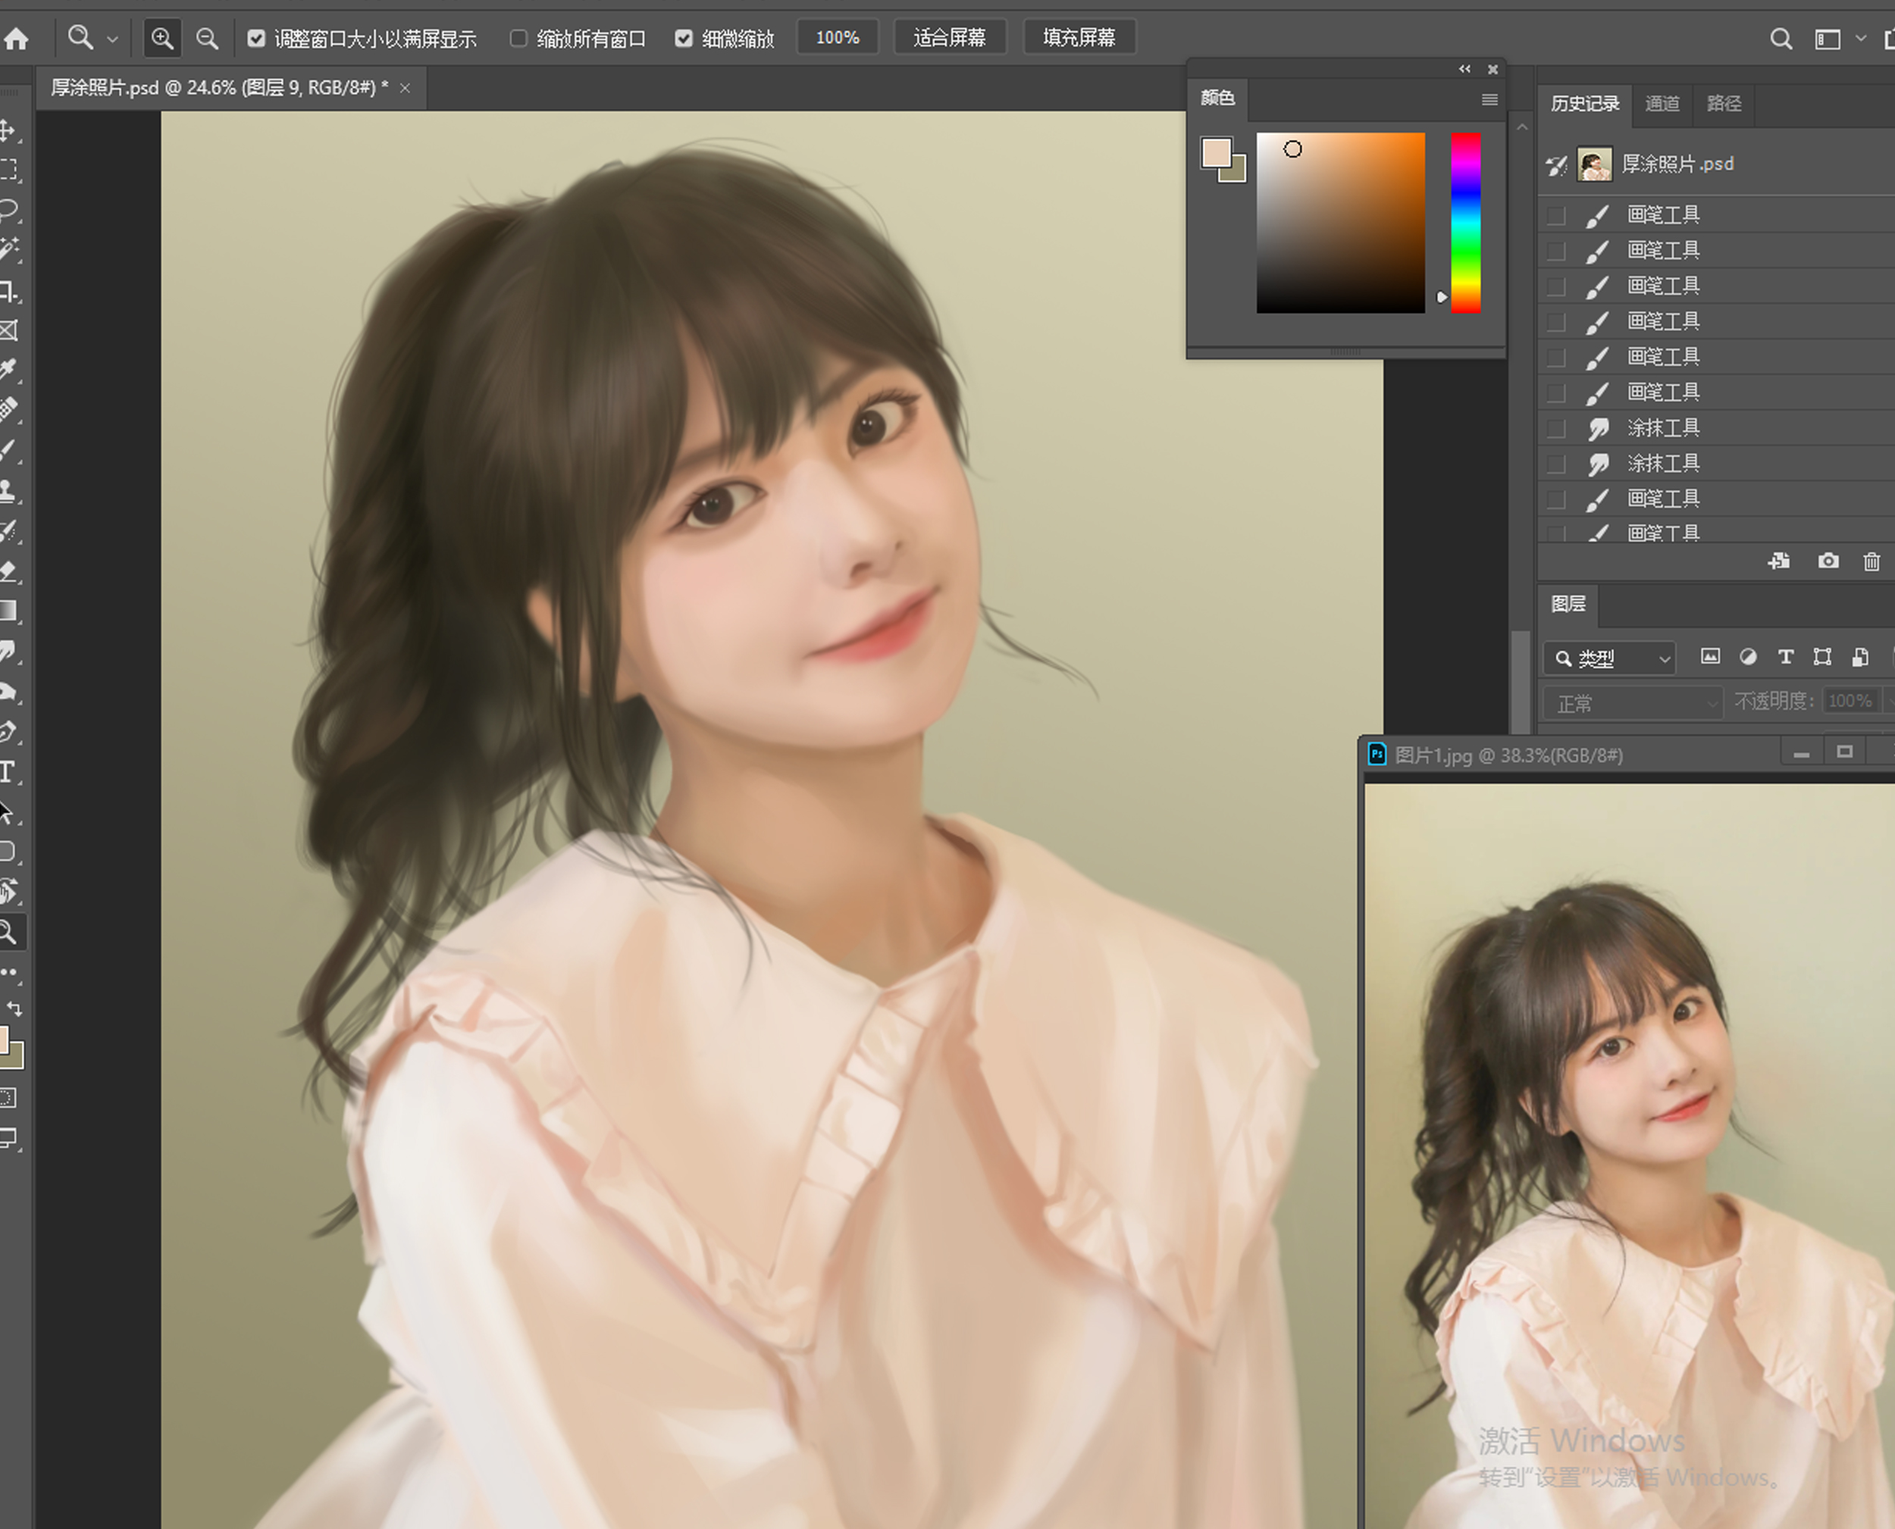Open the 类型 layer filter dropdown

(x=1609, y=658)
